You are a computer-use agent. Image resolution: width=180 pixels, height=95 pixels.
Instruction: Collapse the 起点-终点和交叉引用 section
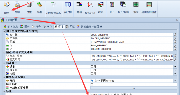pos(4,52)
